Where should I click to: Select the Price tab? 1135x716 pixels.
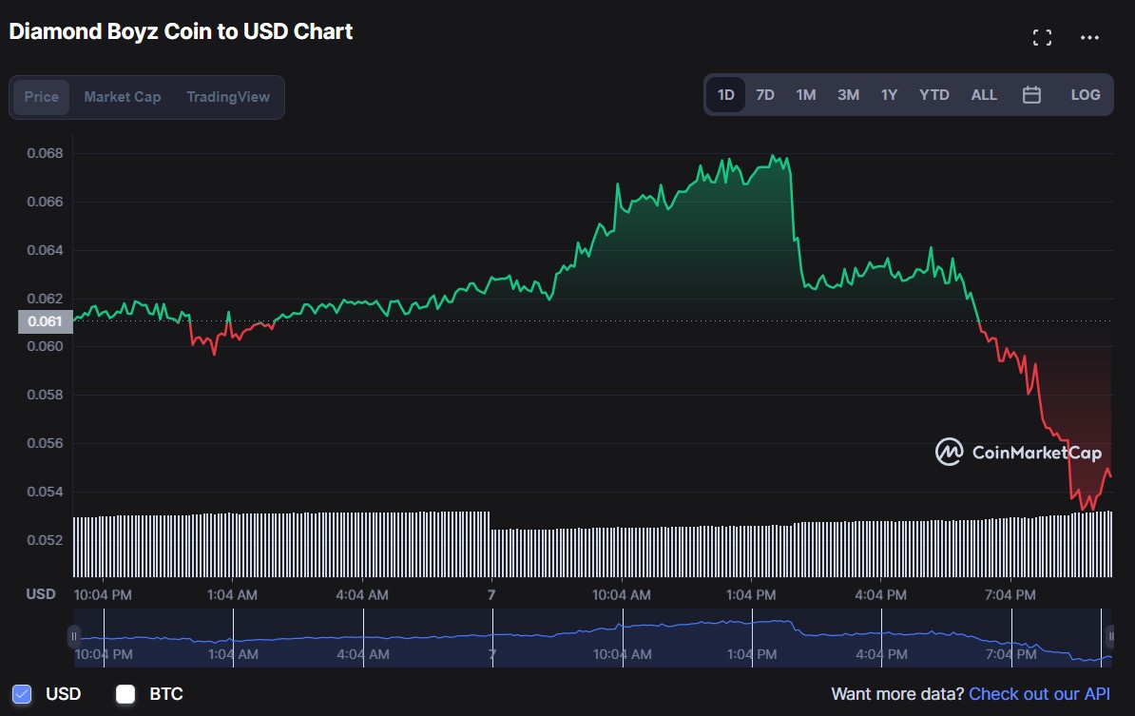42,97
